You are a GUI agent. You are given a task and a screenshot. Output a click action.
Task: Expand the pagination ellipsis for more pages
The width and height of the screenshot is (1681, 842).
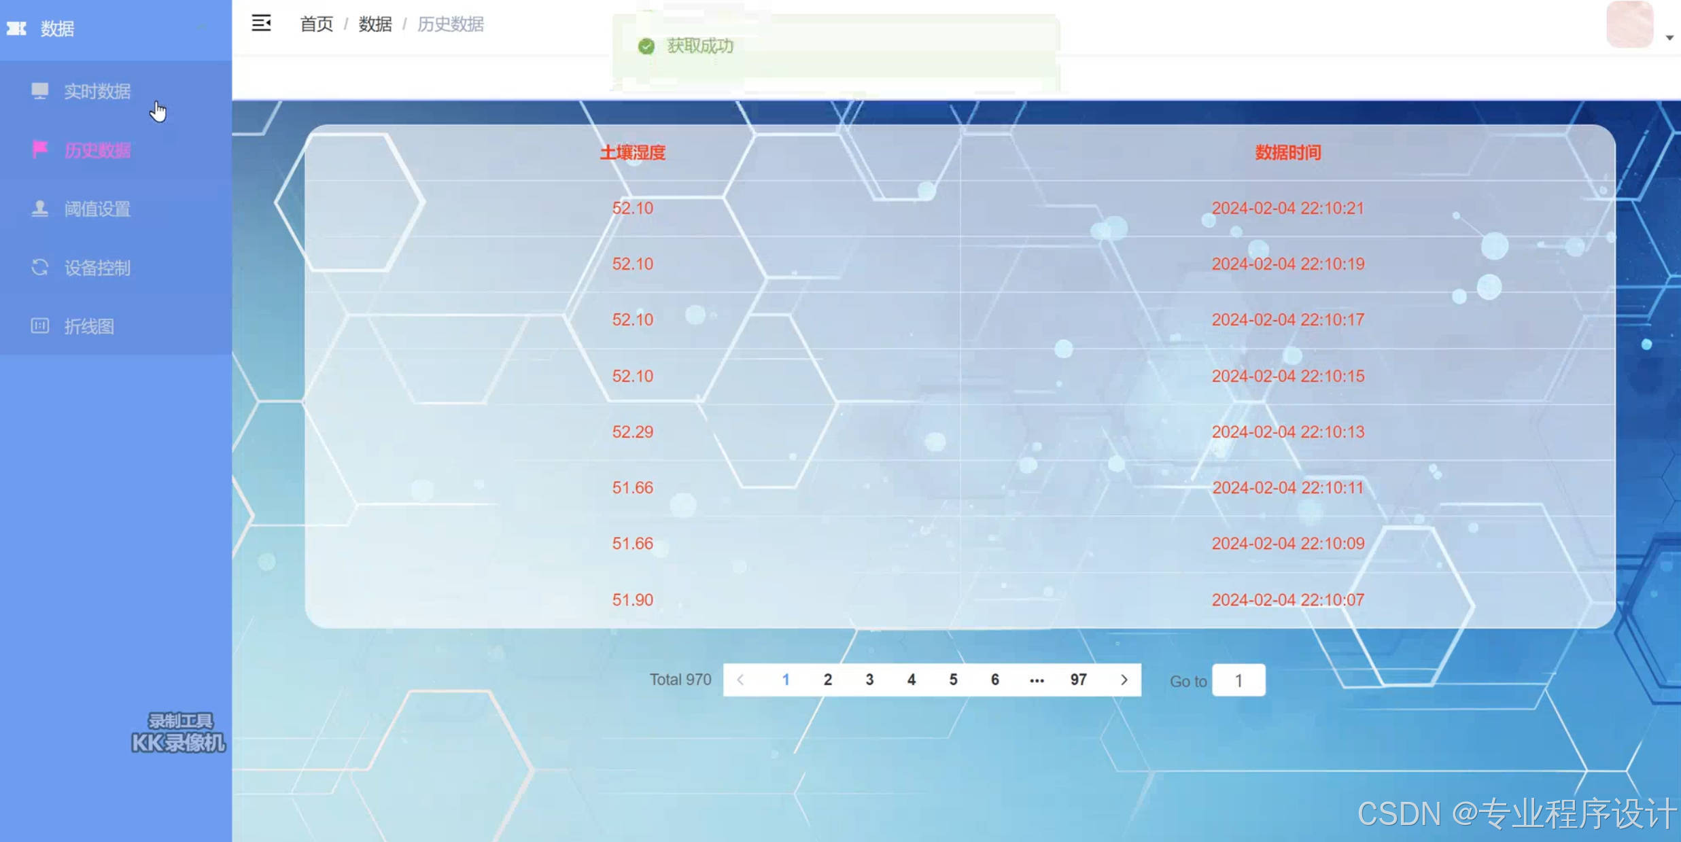pyautogui.click(x=1036, y=680)
